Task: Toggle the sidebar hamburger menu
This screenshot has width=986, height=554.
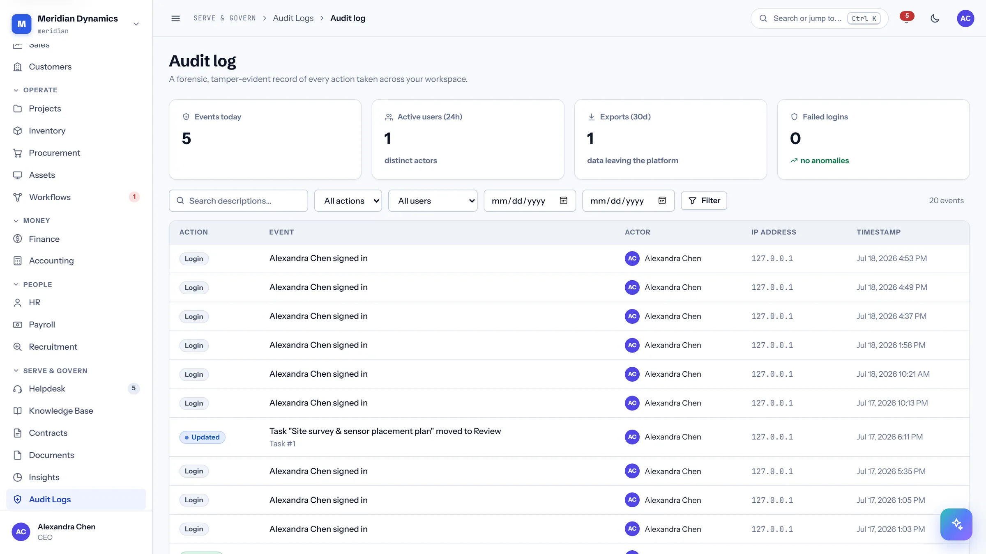Action: pyautogui.click(x=175, y=18)
